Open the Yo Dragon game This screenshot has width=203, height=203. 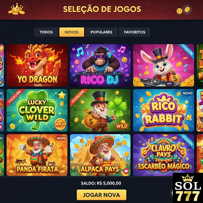point(37,65)
